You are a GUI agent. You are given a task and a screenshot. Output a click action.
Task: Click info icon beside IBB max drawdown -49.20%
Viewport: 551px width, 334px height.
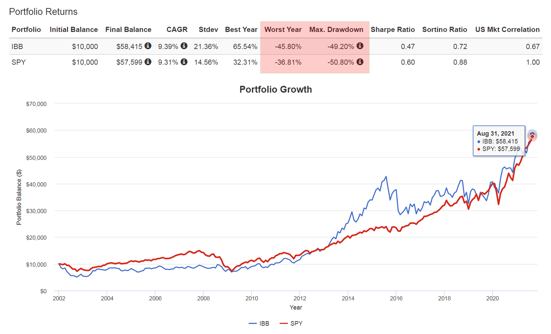click(x=360, y=46)
